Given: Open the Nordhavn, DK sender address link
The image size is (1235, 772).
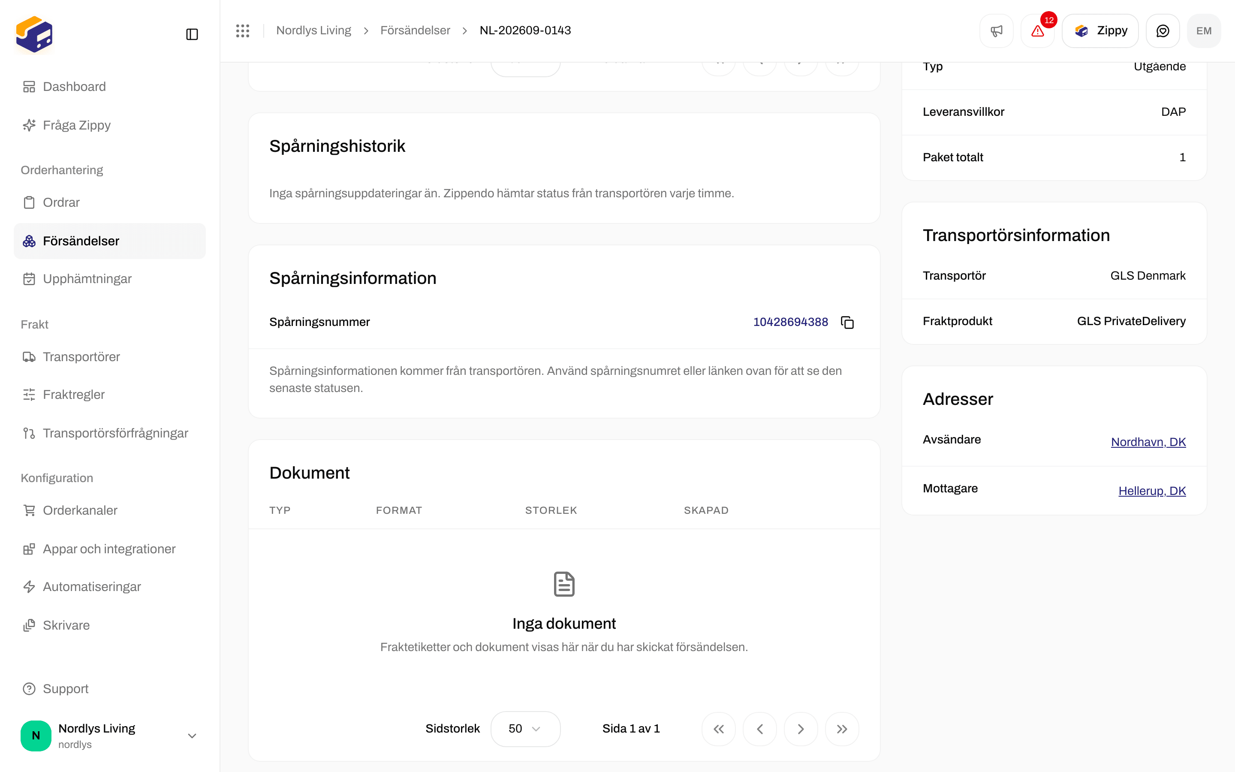Looking at the screenshot, I should 1148,442.
